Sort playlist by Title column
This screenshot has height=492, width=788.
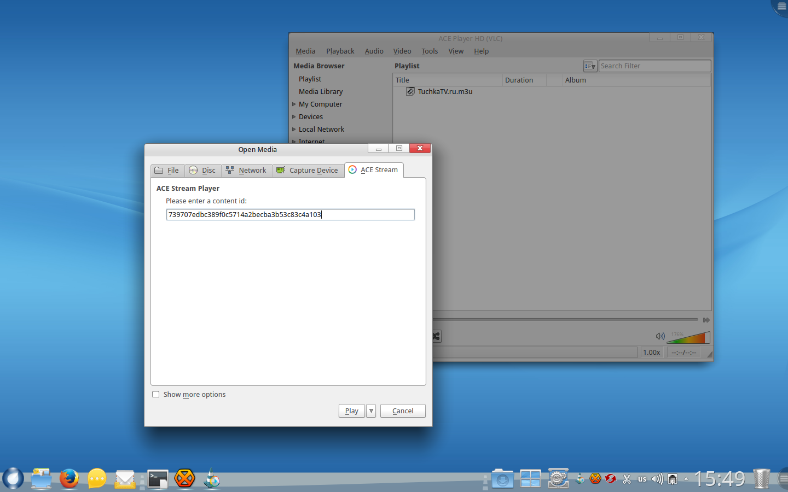coord(448,80)
